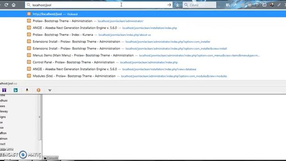Select the http://localhost/jool Vizitează suggestion
286x161 pixels.
[x=143, y=14]
